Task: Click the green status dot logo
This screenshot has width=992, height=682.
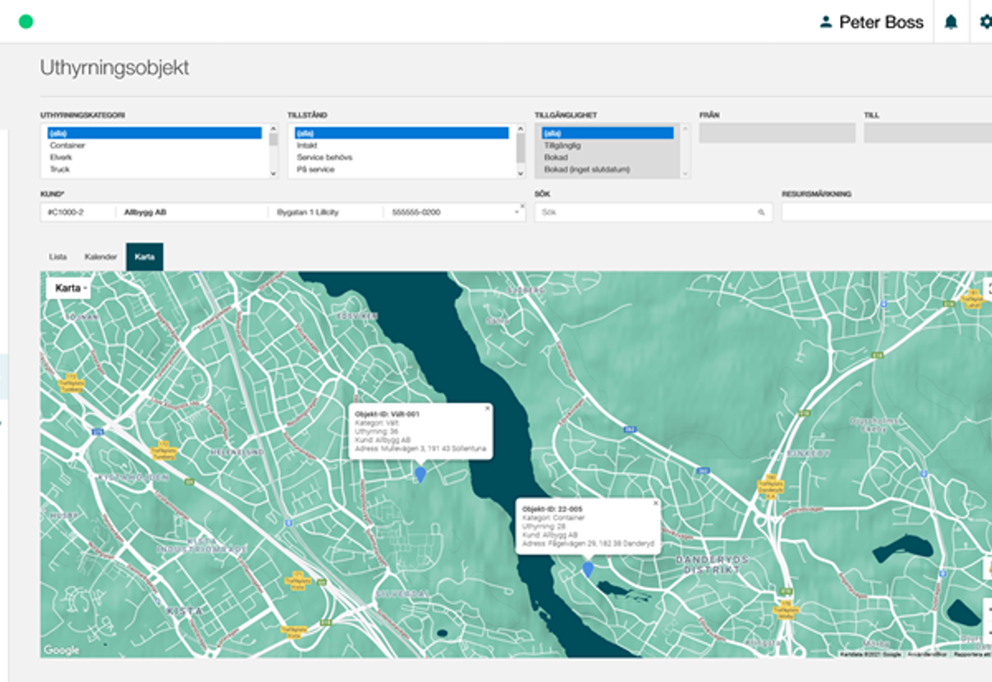Action: pyautogui.click(x=26, y=22)
